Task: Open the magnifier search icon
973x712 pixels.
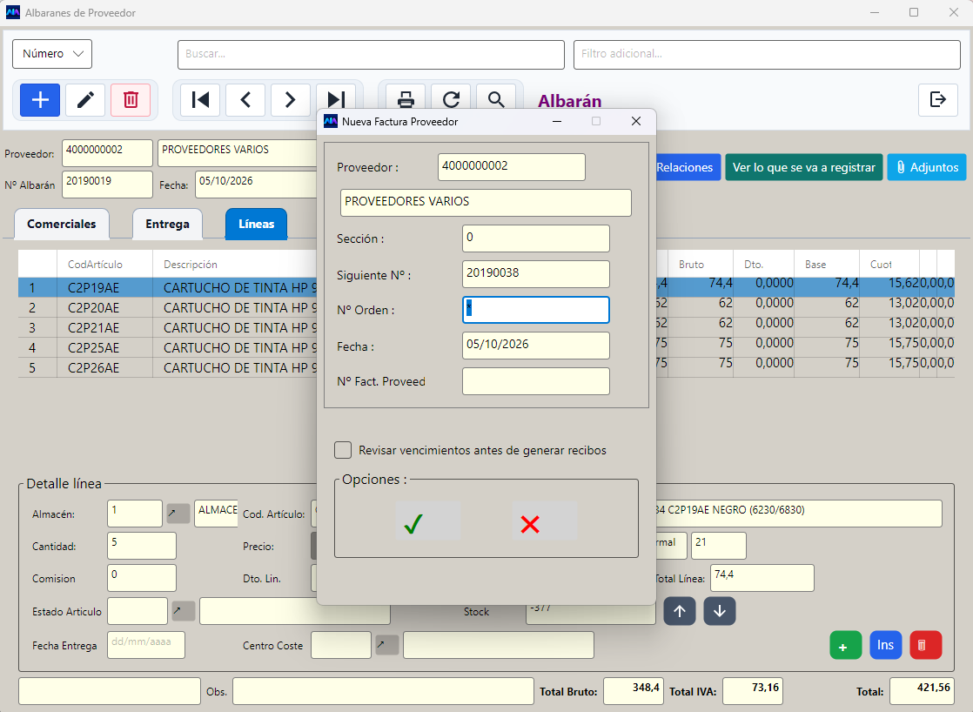Action: [x=496, y=100]
